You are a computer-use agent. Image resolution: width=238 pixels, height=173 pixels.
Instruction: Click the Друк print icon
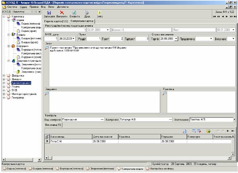click(x=87, y=13)
